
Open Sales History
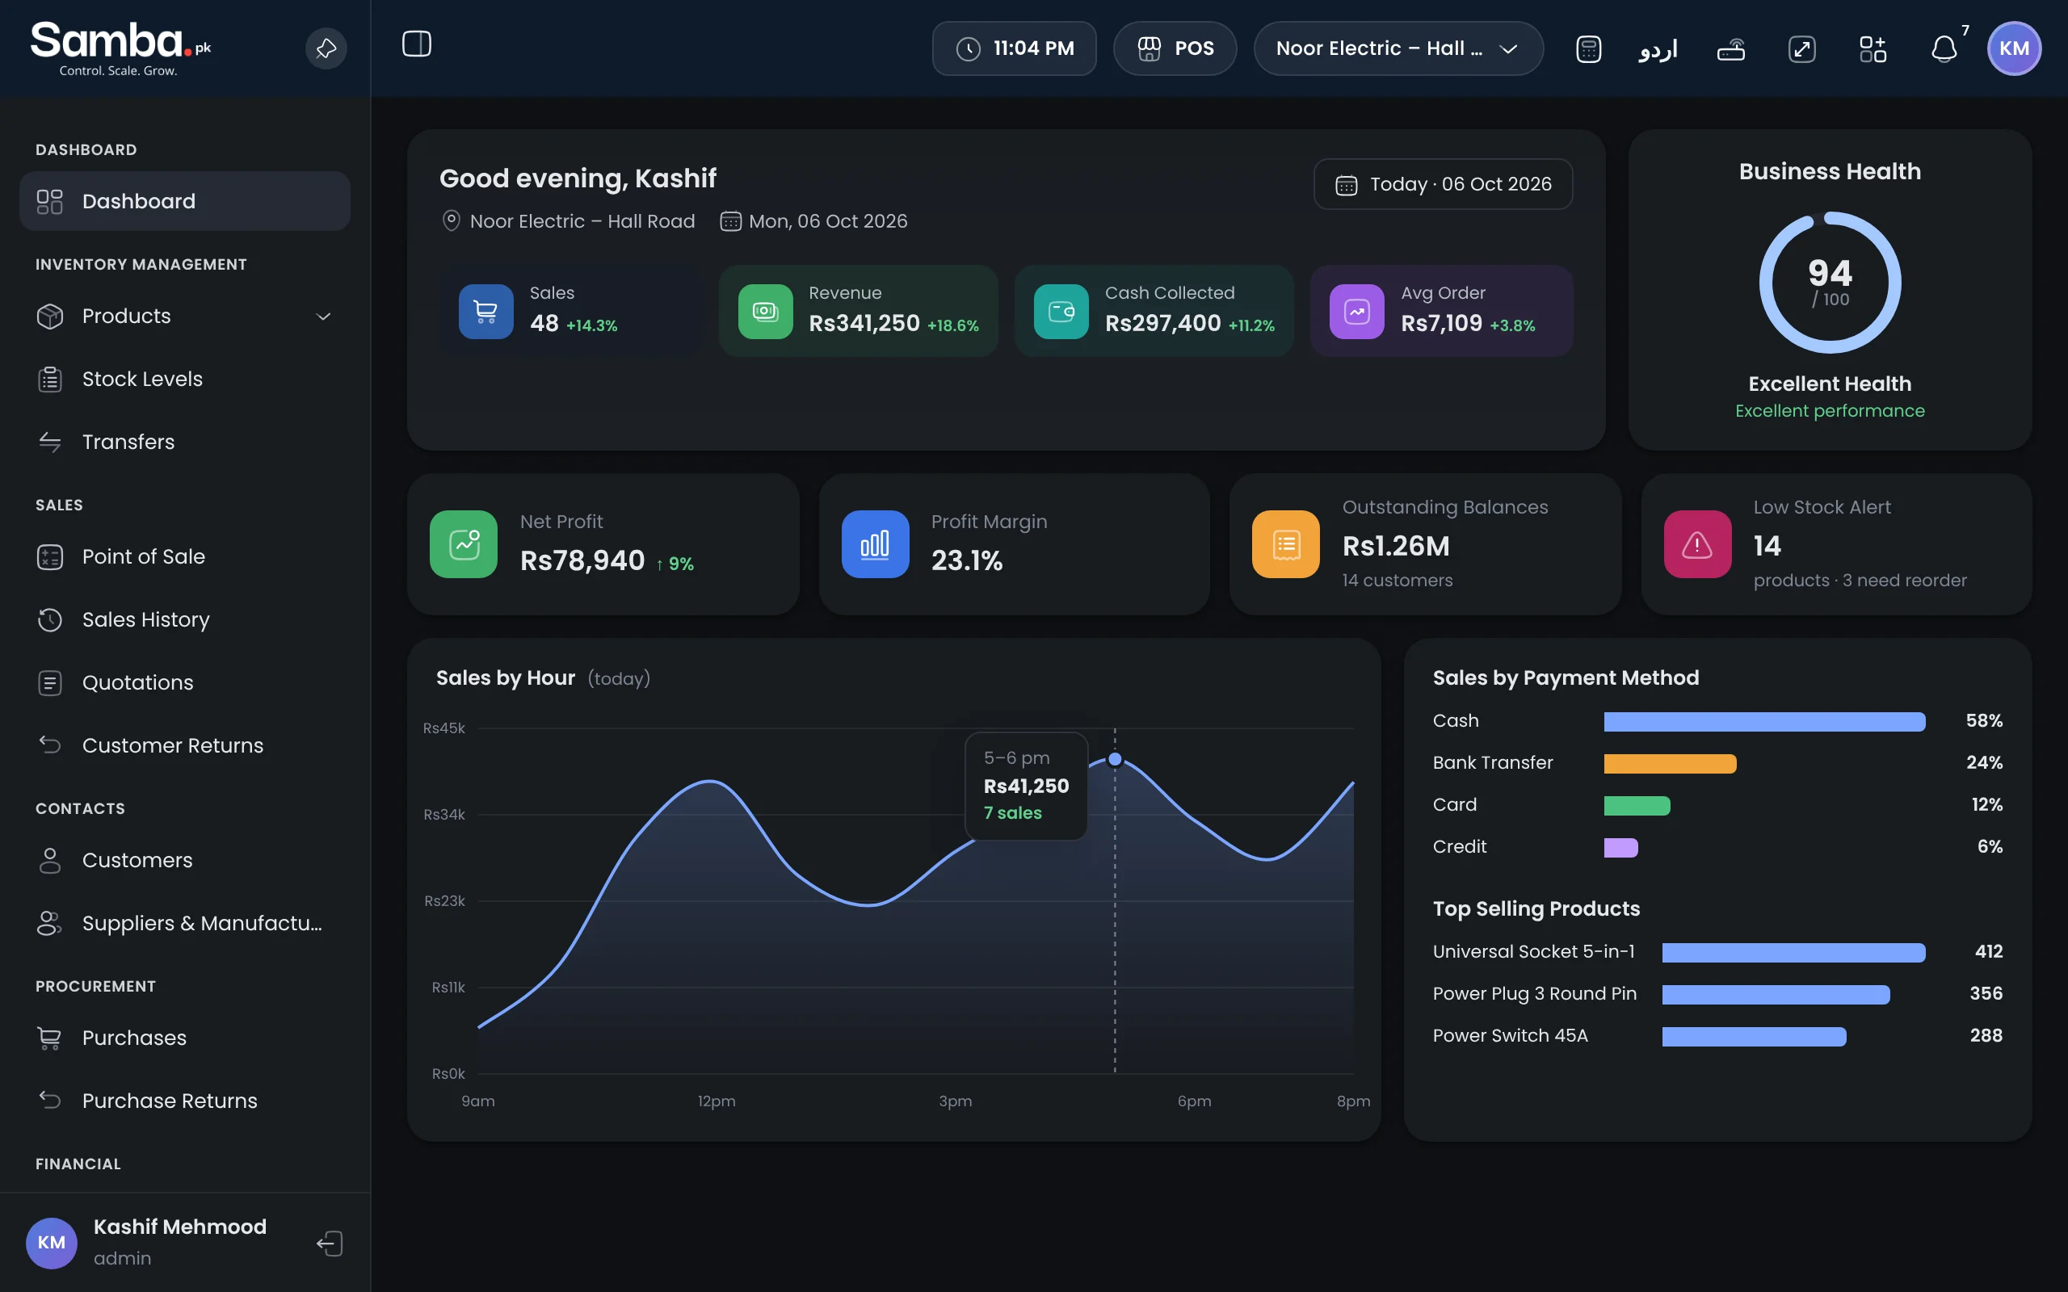(x=184, y=619)
